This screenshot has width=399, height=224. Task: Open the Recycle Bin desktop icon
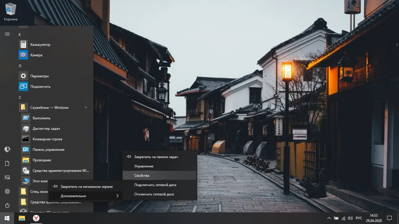coord(11,12)
